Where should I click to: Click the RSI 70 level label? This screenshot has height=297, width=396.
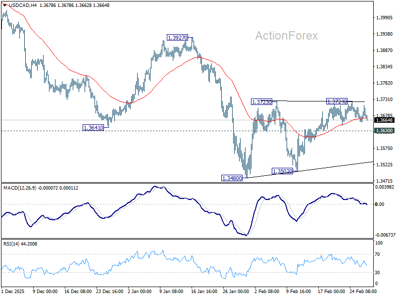tap(377, 254)
